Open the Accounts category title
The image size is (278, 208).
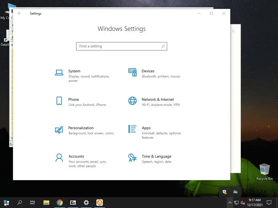click(x=76, y=156)
